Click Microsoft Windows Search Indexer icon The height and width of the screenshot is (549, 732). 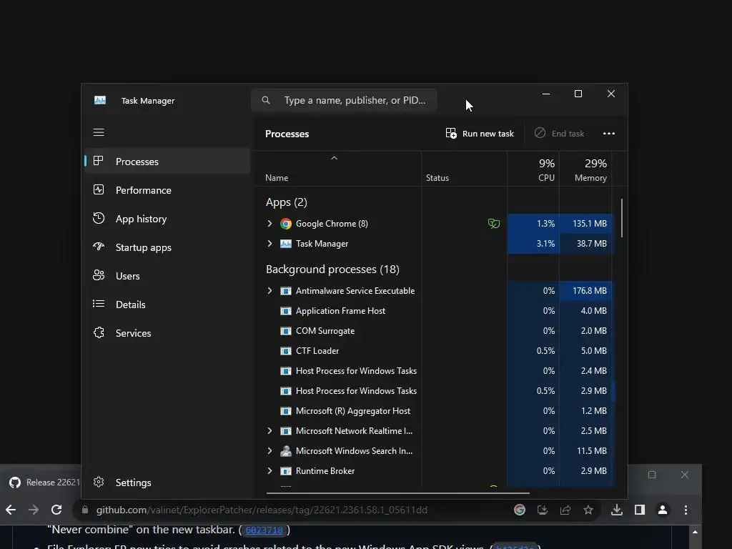(286, 451)
